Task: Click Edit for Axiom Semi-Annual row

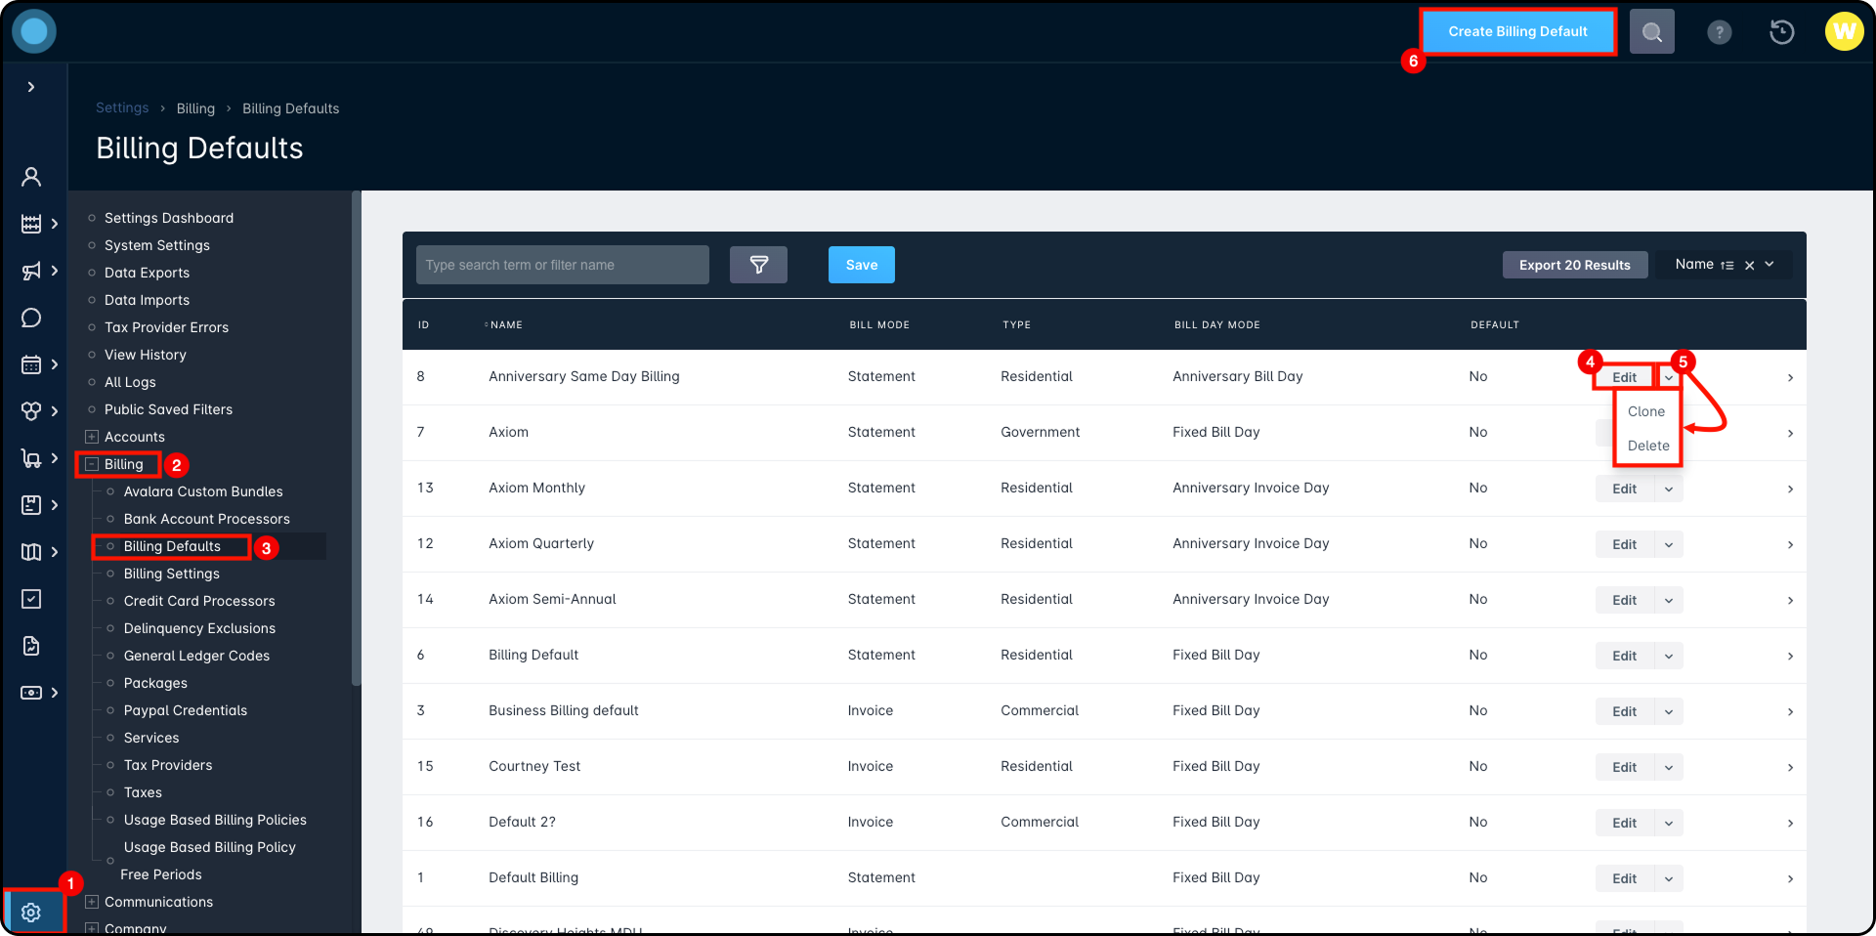Action: (1624, 600)
